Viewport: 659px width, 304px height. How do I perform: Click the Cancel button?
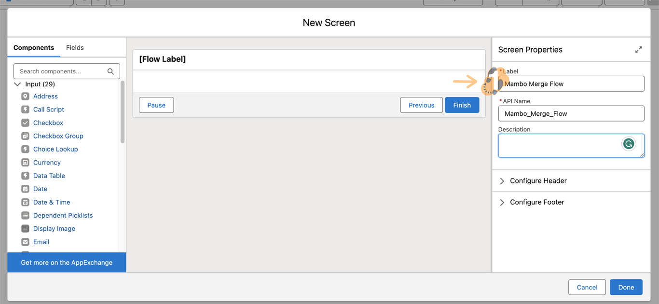point(587,287)
